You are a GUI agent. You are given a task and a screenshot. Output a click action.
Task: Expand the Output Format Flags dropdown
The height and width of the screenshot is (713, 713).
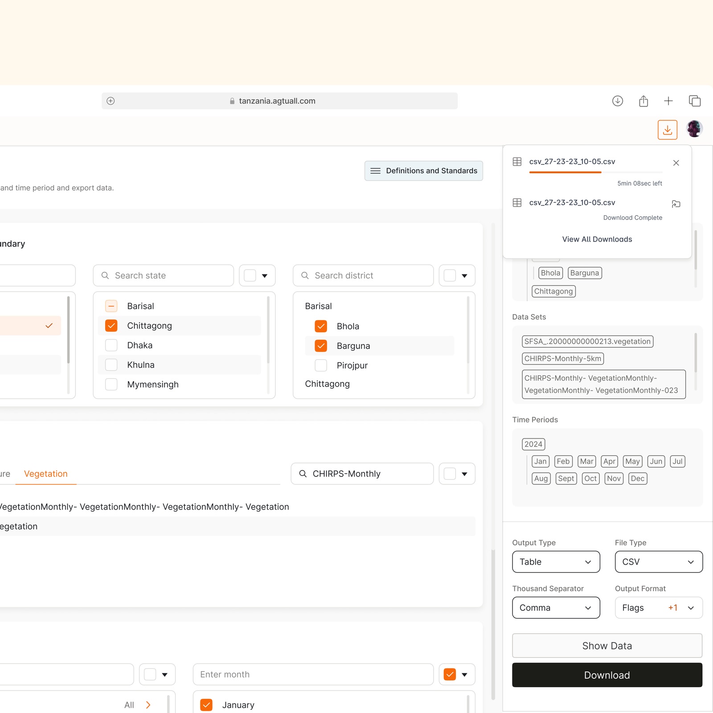click(x=658, y=608)
